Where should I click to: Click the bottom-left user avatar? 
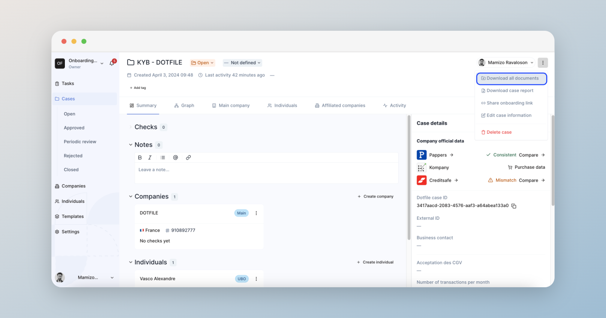click(x=60, y=277)
